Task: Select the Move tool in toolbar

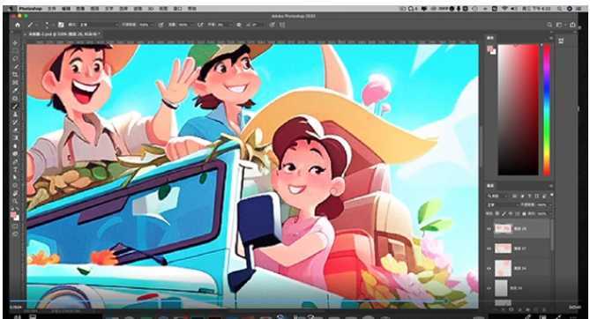Action: tap(15, 43)
